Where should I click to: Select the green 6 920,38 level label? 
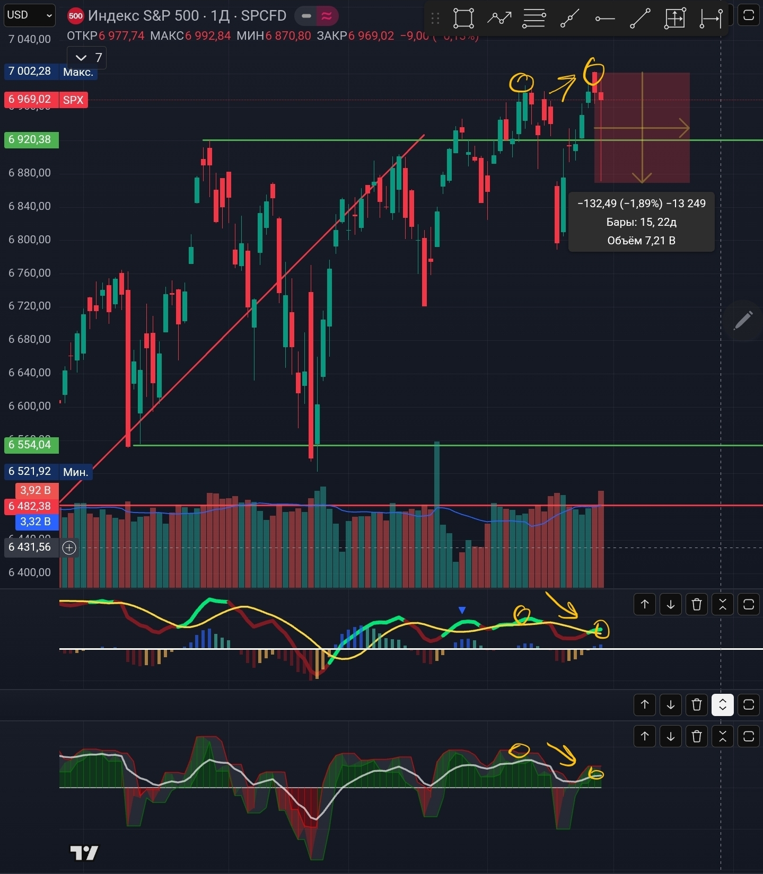[x=31, y=139]
